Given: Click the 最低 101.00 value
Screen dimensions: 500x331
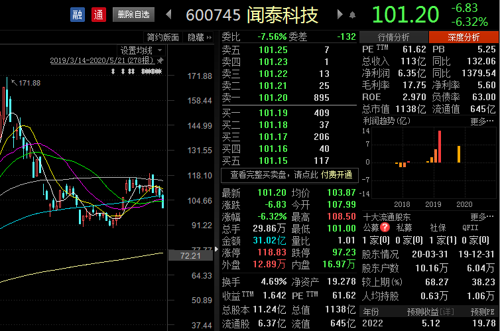Looking at the screenshot, I should tap(342, 228).
